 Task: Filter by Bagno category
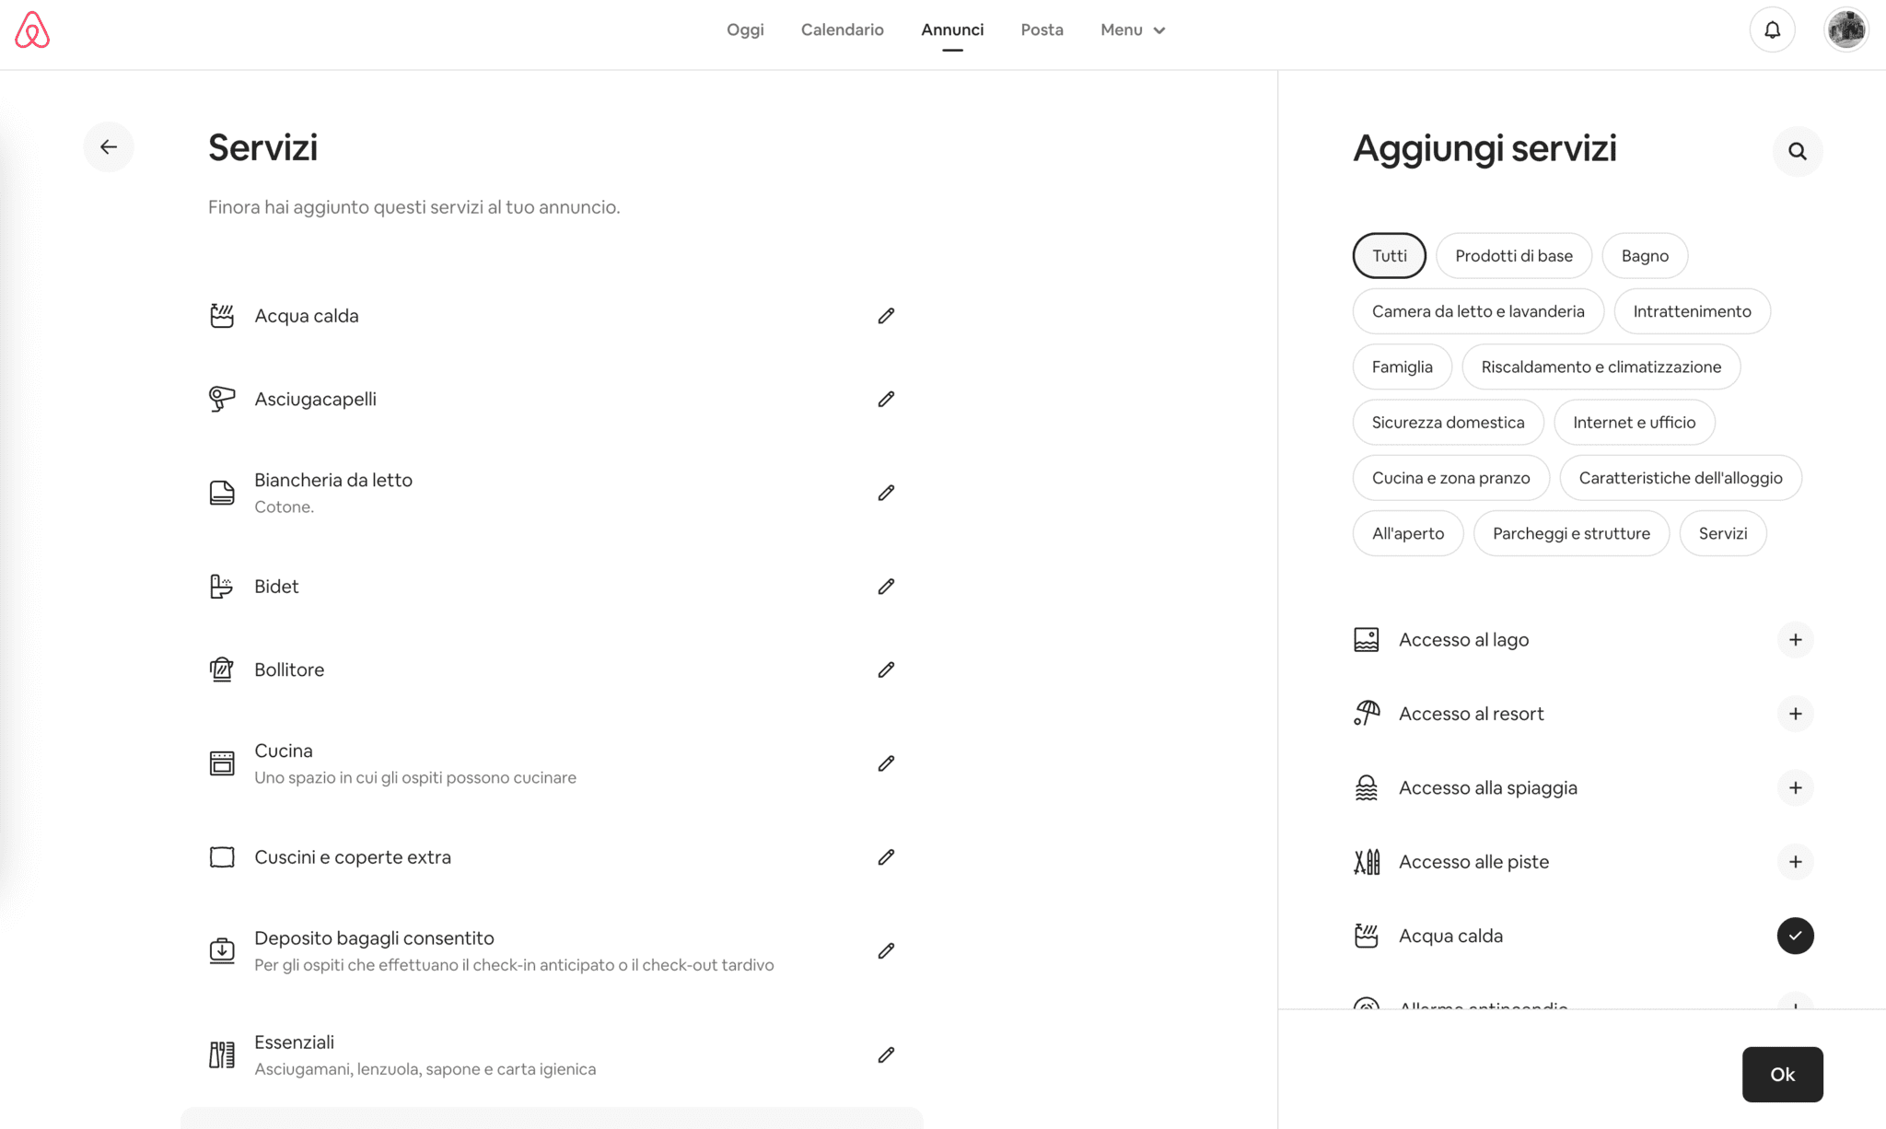pyautogui.click(x=1644, y=256)
